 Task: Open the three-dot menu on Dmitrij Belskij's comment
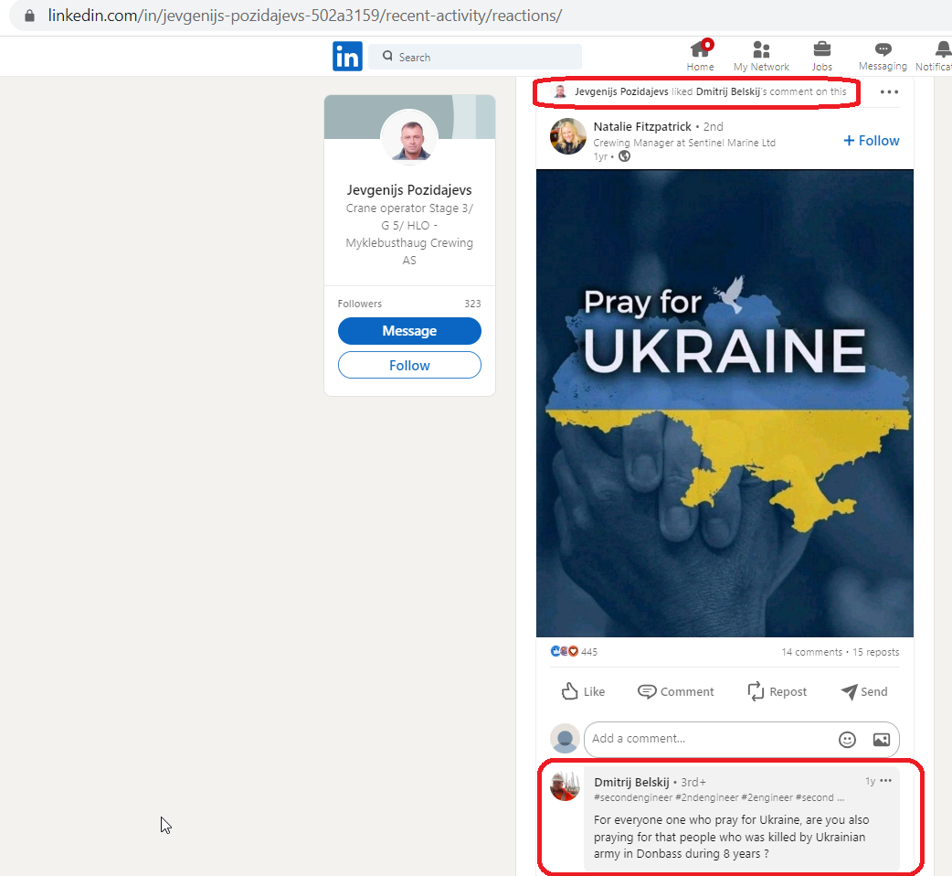click(x=886, y=781)
